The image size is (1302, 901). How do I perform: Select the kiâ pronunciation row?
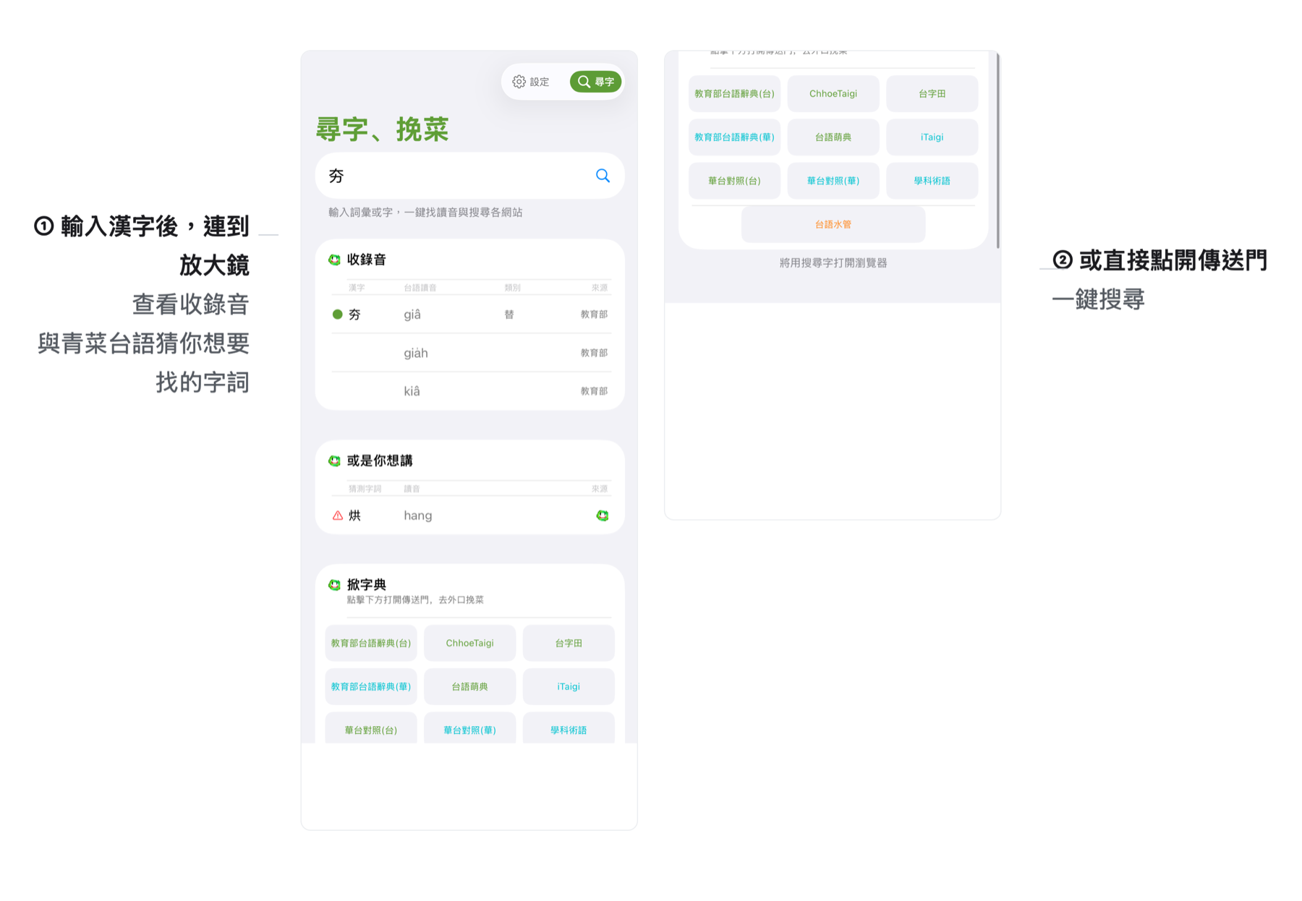[470, 391]
